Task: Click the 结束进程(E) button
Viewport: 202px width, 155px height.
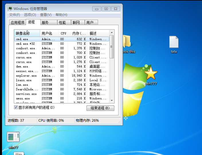Action: pyautogui.click(x=100, y=108)
